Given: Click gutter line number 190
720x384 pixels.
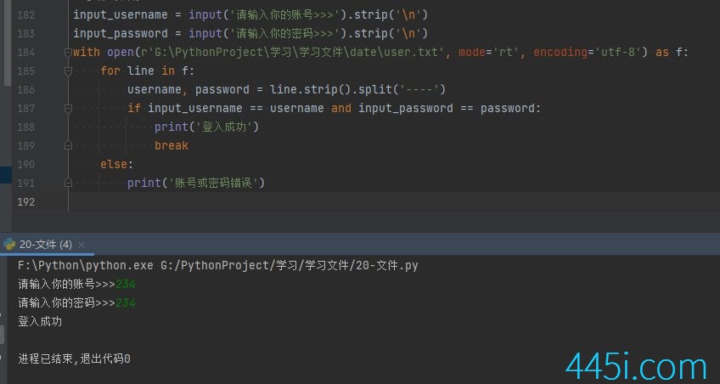Looking at the screenshot, I should tap(25, 165).
